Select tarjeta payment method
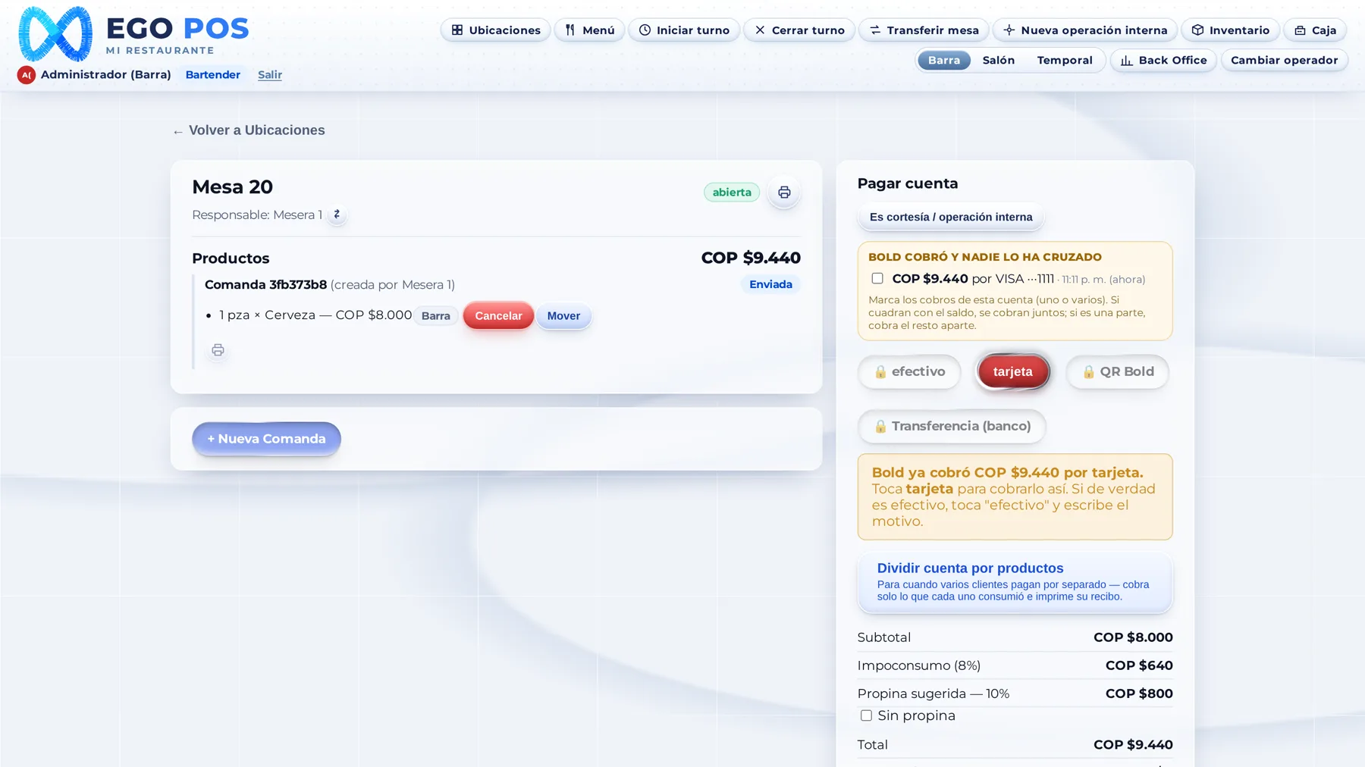 [1012, 372]
